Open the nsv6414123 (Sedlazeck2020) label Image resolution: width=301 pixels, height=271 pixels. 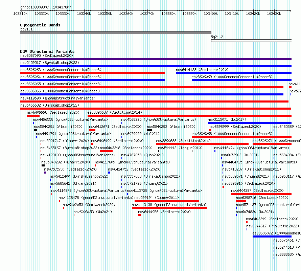202,70
